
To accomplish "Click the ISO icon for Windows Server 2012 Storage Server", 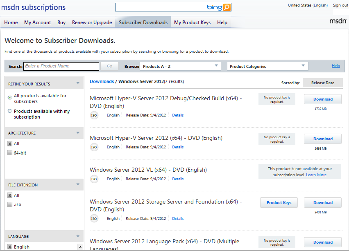I will 94,218.
